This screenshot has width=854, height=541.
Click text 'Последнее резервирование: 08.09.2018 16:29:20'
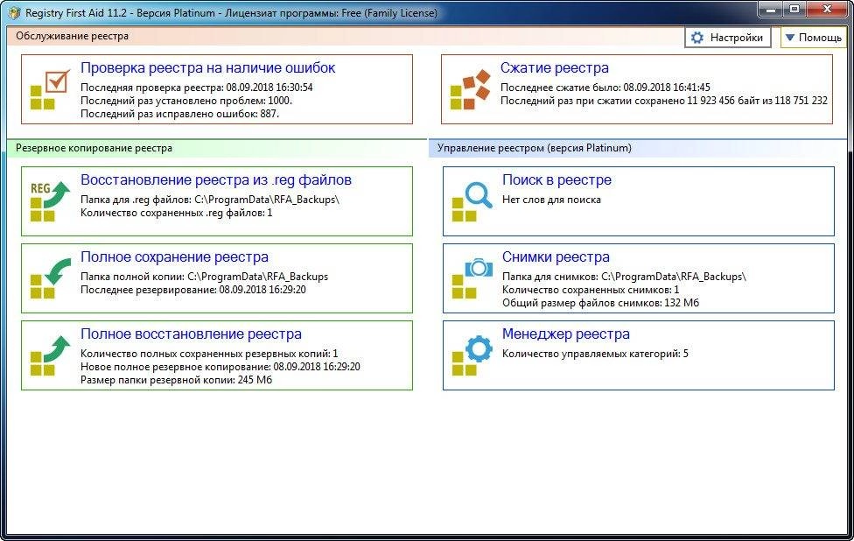tap(193, 290)
